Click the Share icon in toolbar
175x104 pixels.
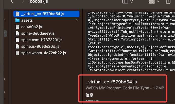[x=168, y=2]
